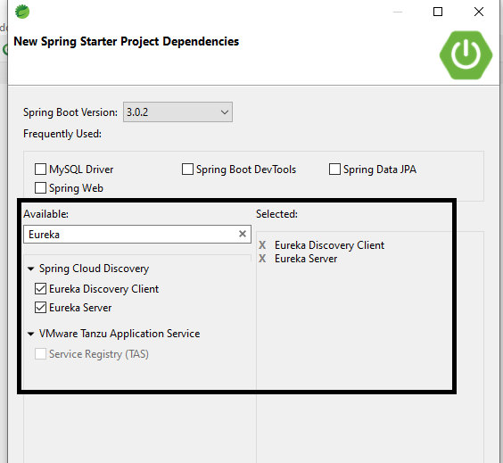503x463 pixels.
Task: Click the Eureka Discovery Client entry in Selected
Action: (329, 245)
